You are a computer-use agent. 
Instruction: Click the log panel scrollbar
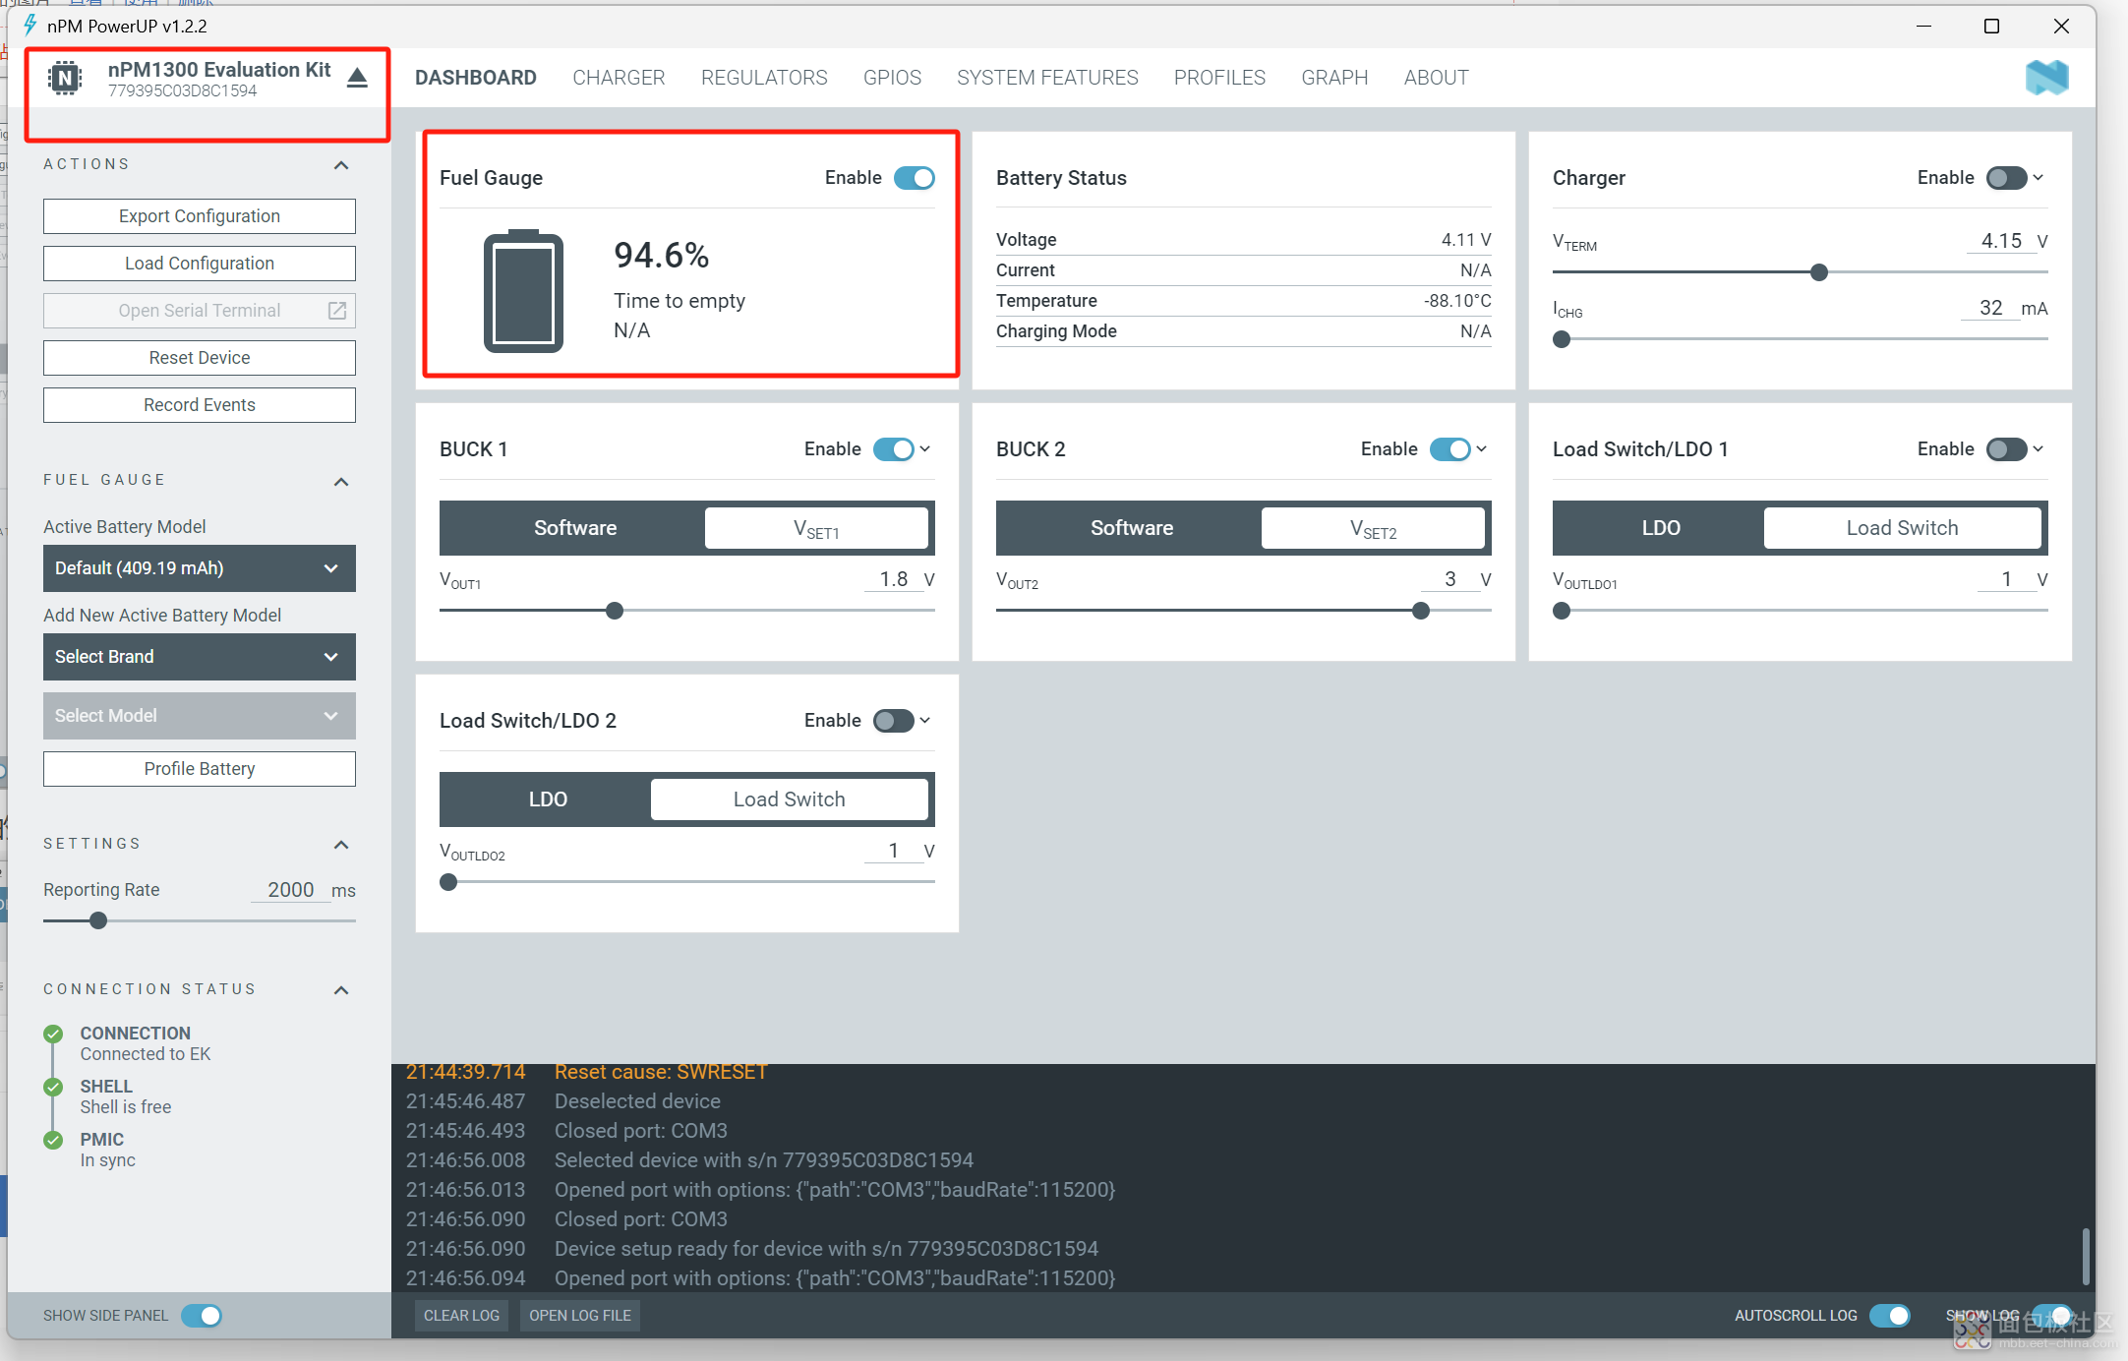(x=2085, y=1255)
